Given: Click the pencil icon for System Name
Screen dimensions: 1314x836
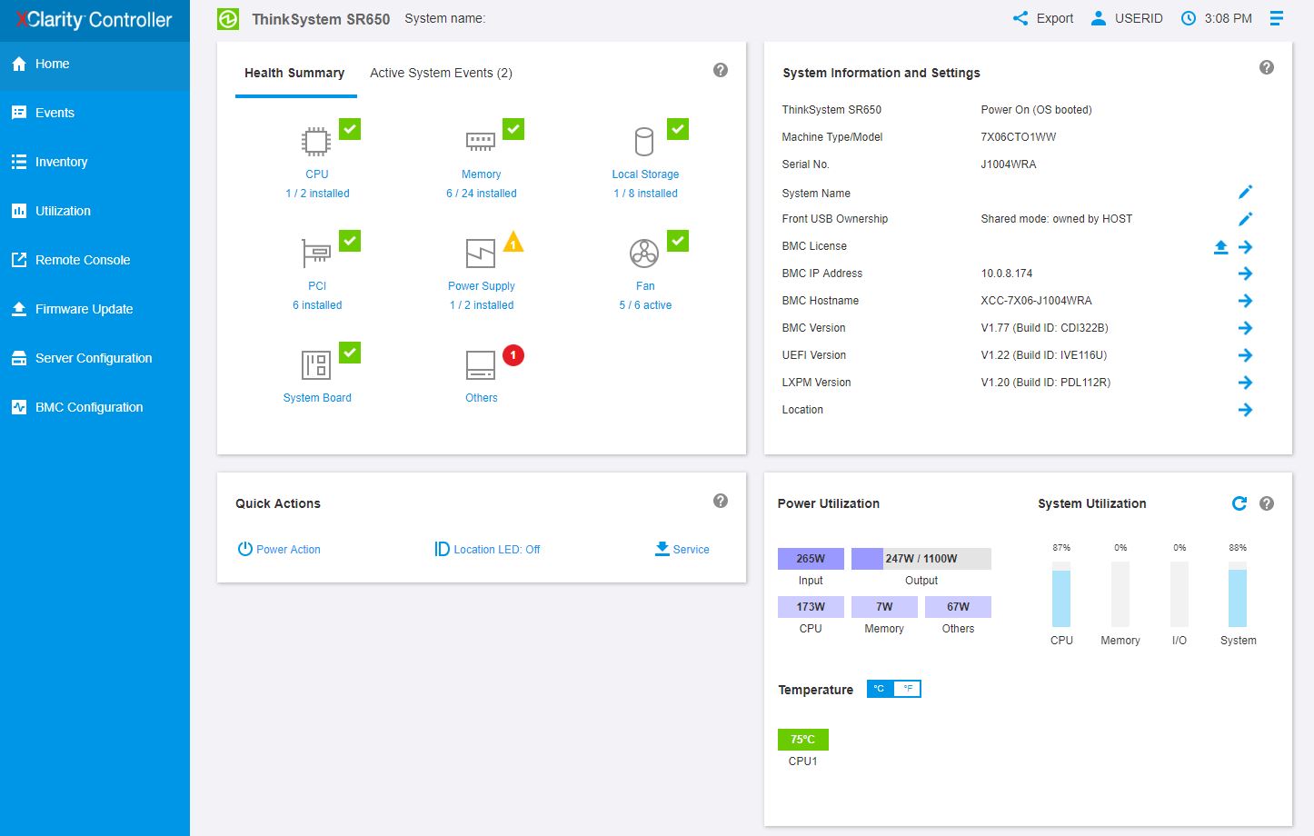Looking at the screenshot, I should (1245, 192).
